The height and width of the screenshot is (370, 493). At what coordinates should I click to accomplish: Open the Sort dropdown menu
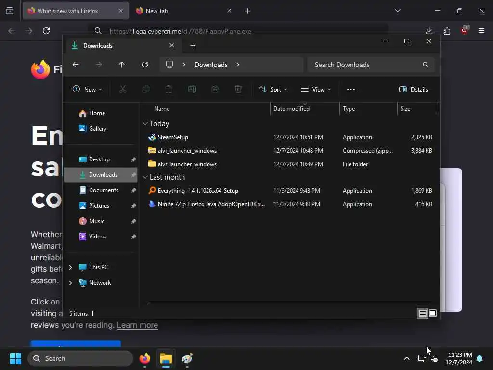273,89
